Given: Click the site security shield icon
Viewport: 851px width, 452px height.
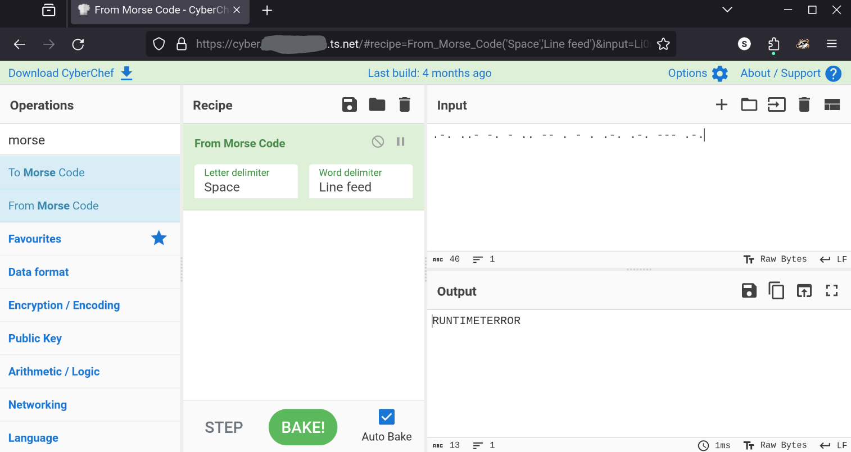Looking at the screenshot, I should click(159, 44).
